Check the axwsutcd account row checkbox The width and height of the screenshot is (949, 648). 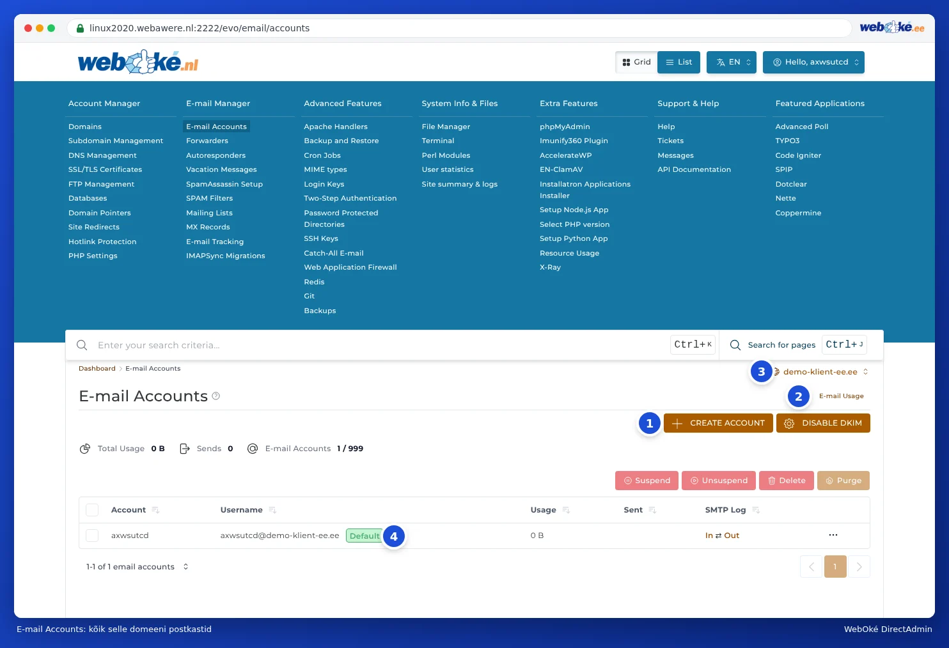[92, 536]
